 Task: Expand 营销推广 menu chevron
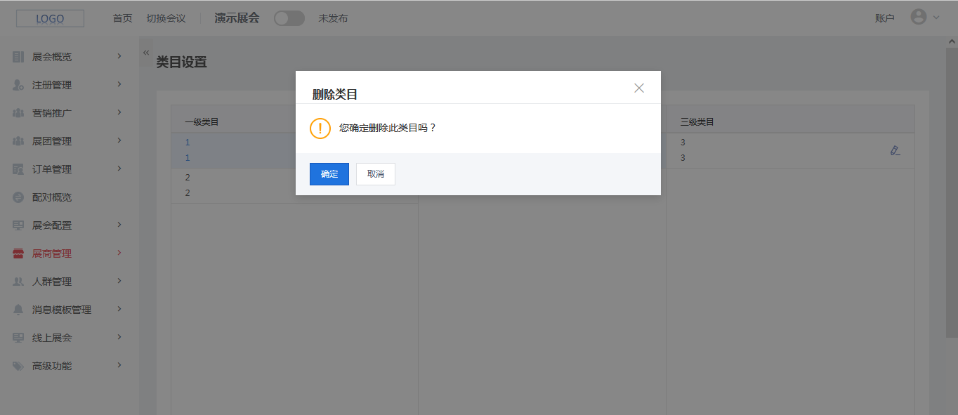(119, 112)
